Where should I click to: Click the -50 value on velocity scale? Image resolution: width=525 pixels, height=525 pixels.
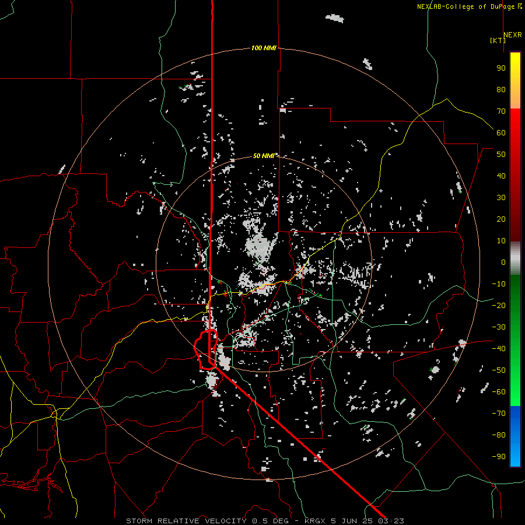pos(499,370)
